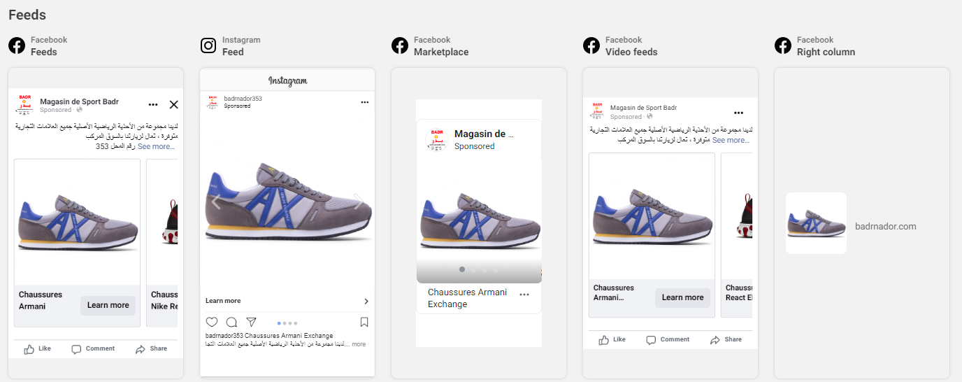Tap the Instagram comment bubble icon
The width and height of the screenshot is (962, 382).
tap(231, 323)
